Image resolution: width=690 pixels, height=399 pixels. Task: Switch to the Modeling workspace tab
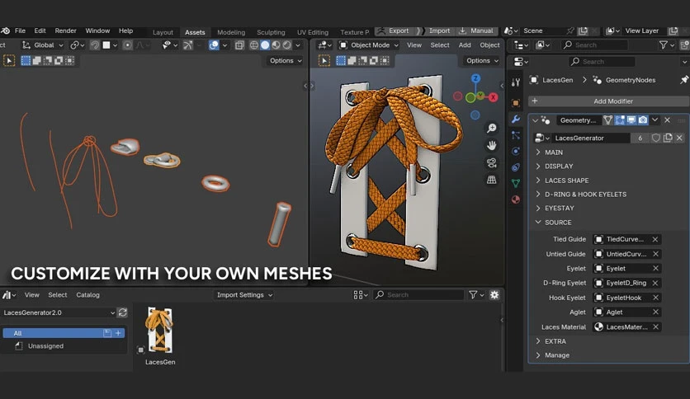click(231, 32)
